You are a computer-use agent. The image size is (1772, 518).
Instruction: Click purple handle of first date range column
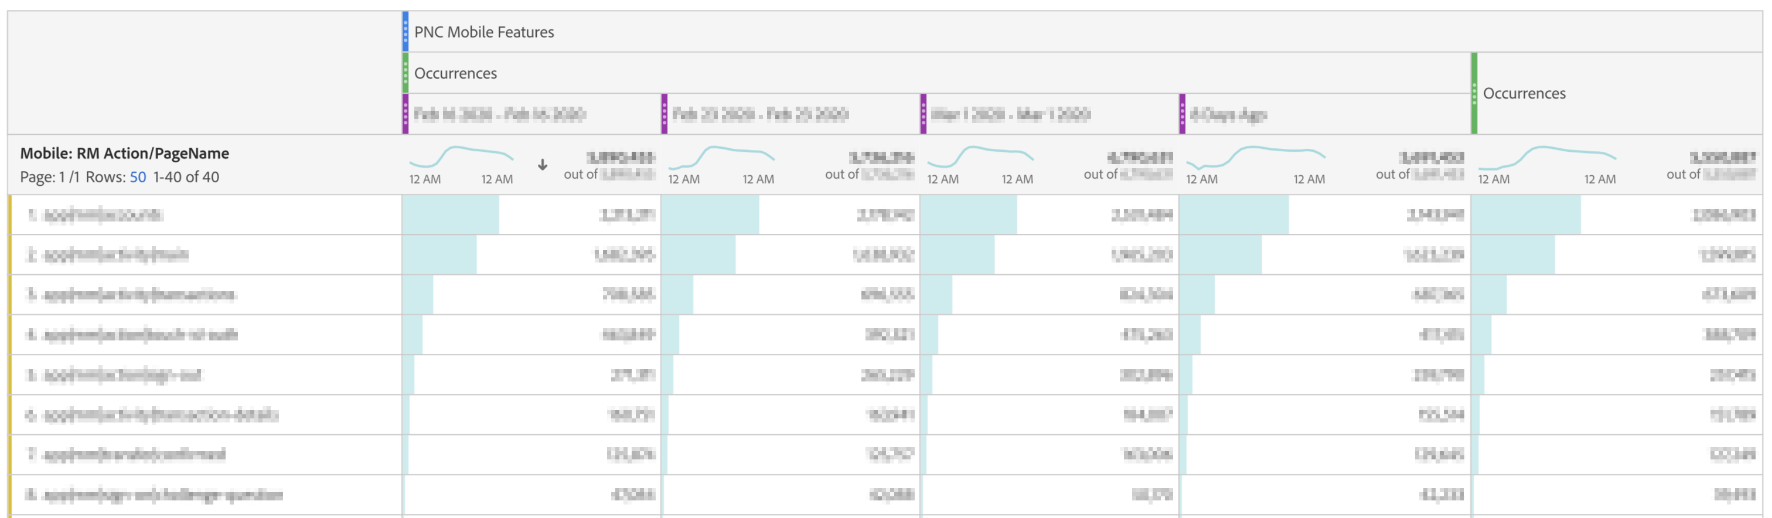pyautogui.click(x=405, y=114)
